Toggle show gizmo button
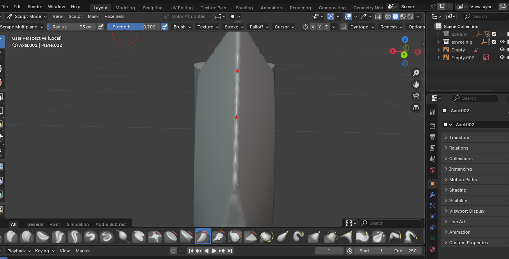This screenshot has width=509, height=259. (331, 16)
